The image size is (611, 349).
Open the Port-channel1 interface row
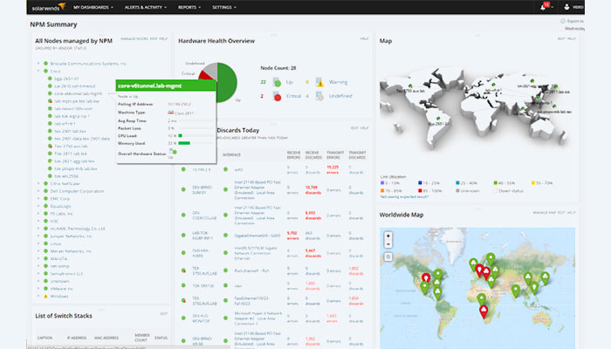[251, 270]
